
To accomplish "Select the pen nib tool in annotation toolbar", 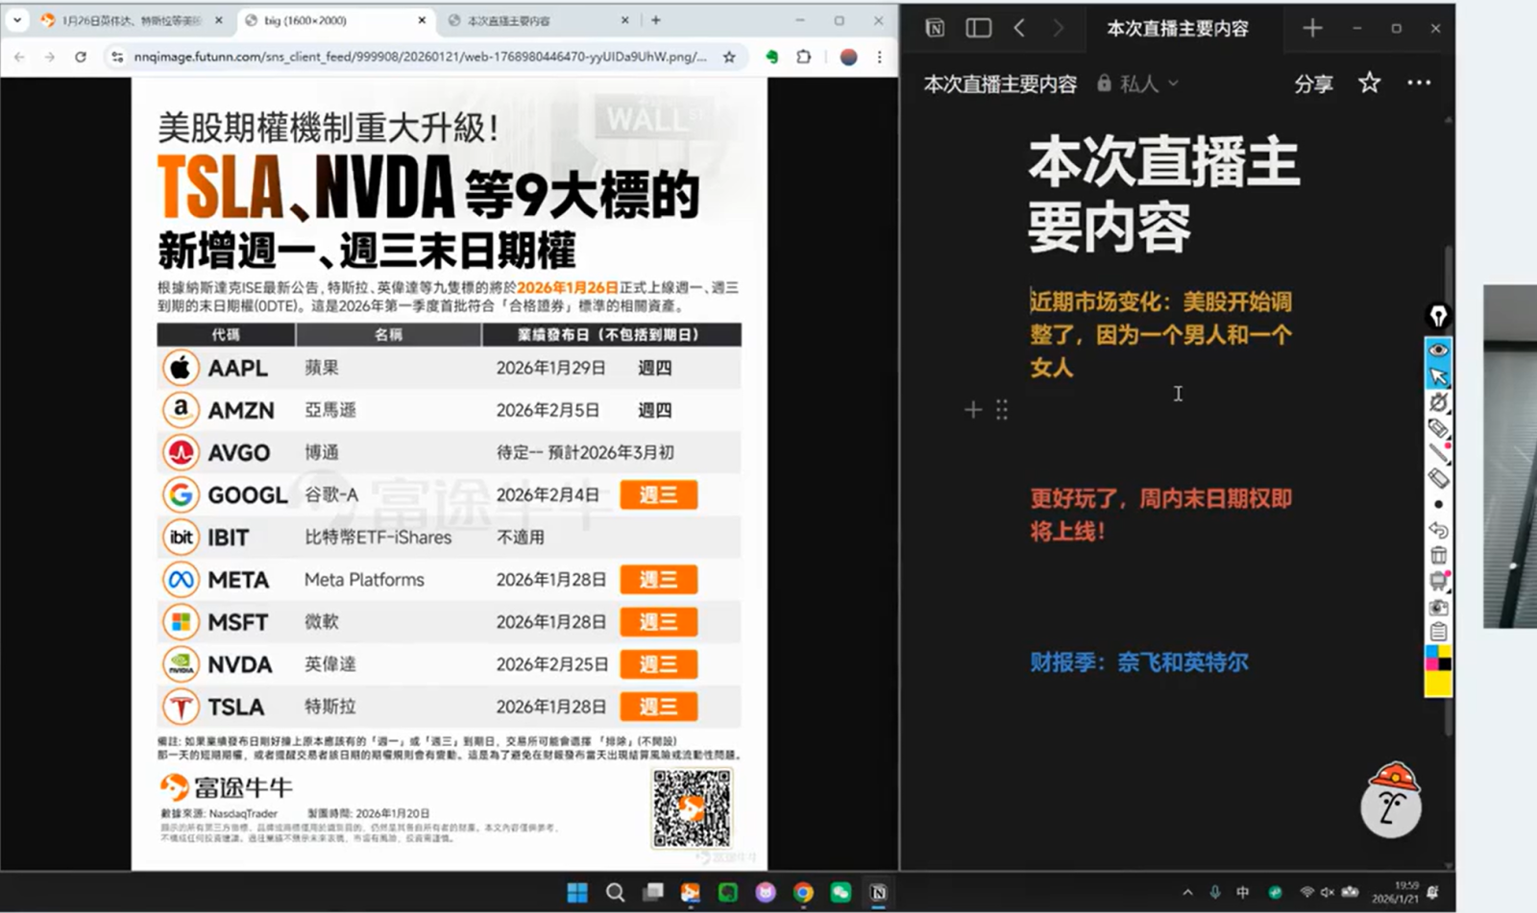I will click(x=1438, y=316).
